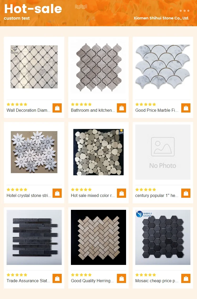Click the Hot-sale banner heading
The width and height of the screenshot is (197, 299).
33,9
